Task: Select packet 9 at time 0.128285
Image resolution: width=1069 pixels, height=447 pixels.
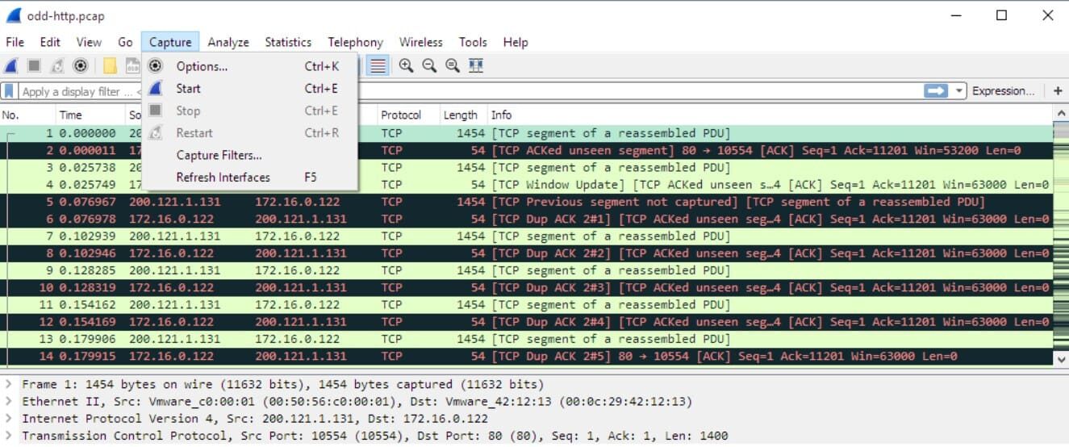Action: tap(527, 270)
